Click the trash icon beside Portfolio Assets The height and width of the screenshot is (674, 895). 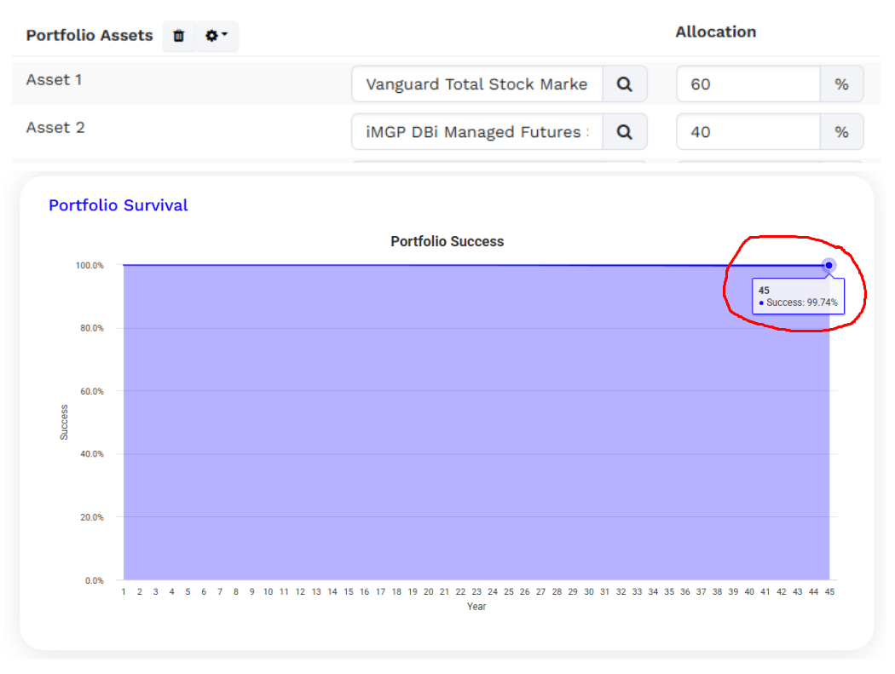pyautogui.click(x=179, y=36)
